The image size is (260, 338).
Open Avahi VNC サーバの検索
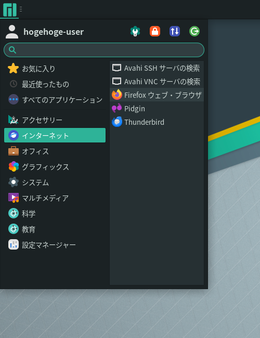(157, 82)
